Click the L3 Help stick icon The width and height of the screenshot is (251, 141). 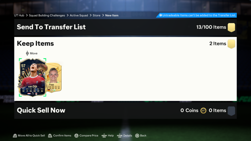[104, 136]
